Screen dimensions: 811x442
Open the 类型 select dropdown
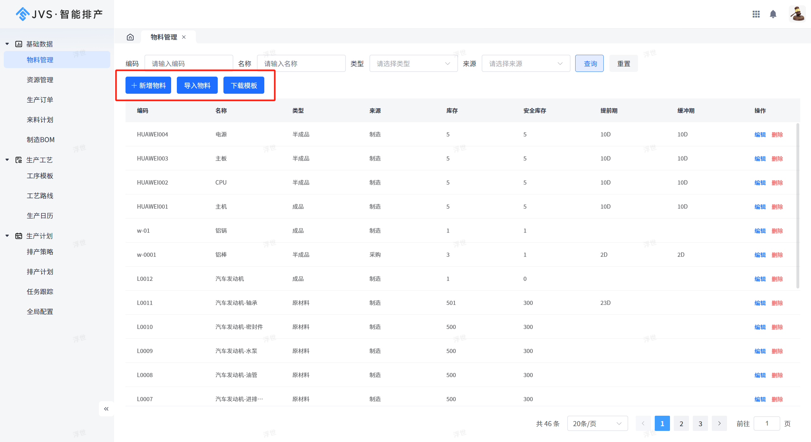(x=413, y=64)
